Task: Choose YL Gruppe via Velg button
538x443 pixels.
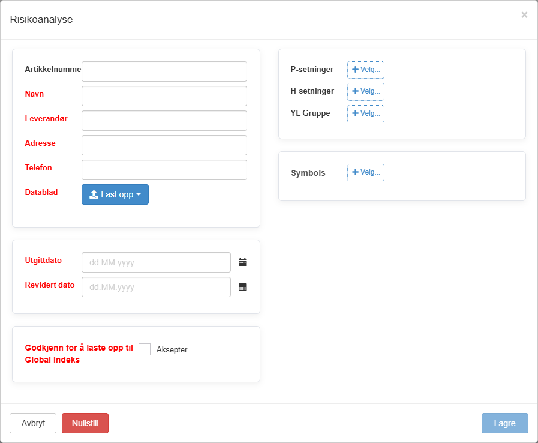Action: click(x=366, y=113)
